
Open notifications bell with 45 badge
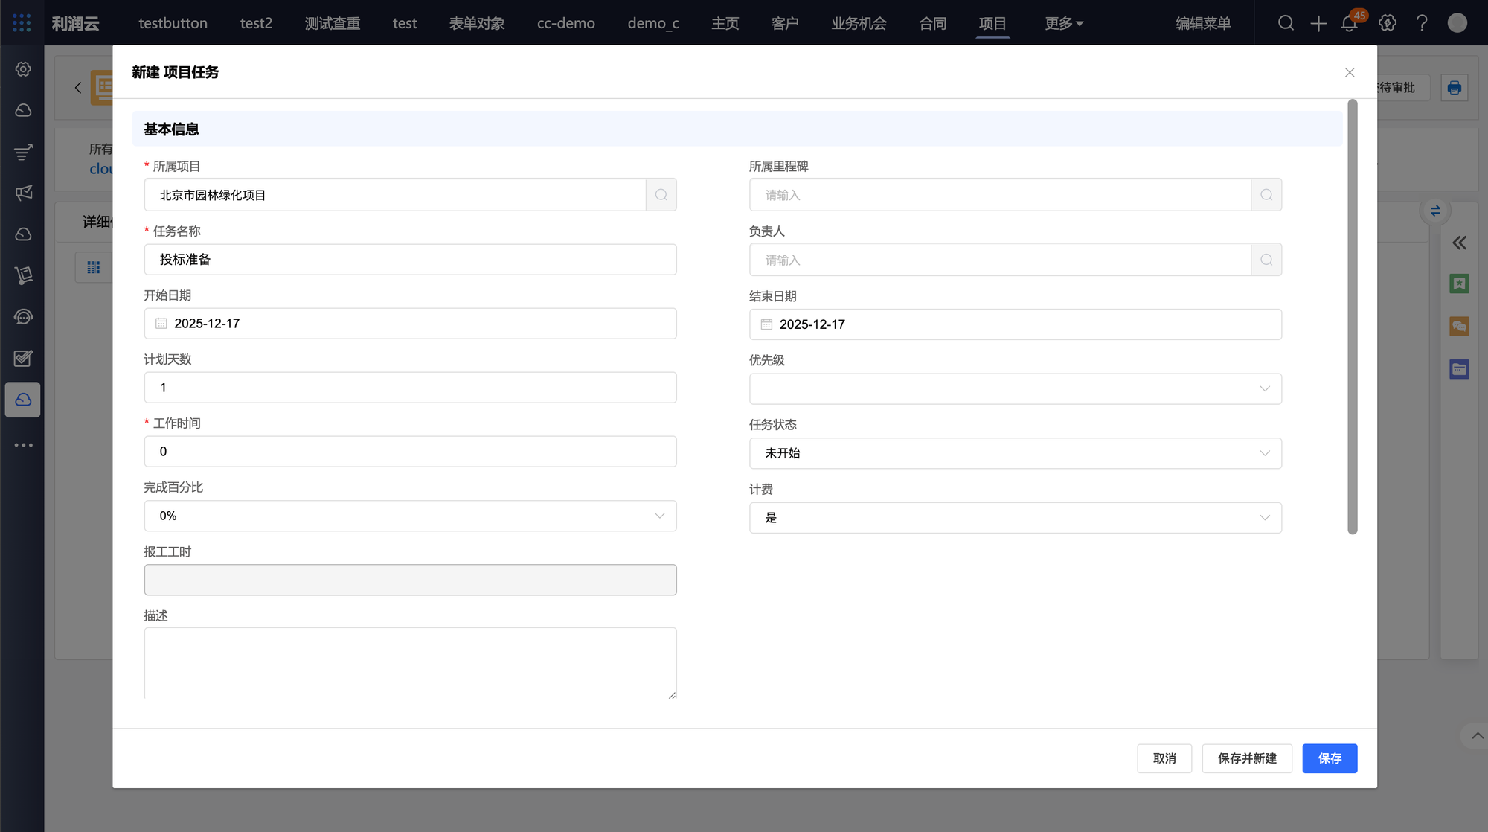pos(1350,23)
